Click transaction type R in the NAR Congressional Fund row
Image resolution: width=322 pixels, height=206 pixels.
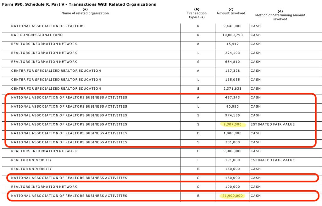198,35
